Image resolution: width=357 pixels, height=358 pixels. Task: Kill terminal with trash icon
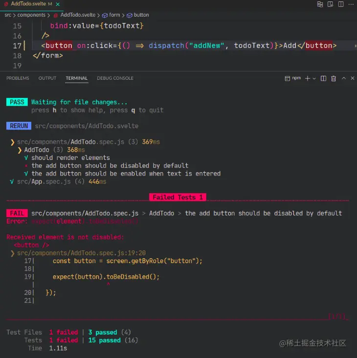(x=334, y=78)
